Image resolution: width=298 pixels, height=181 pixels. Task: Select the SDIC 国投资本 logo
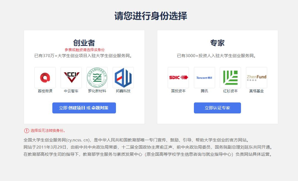(178, 77)
